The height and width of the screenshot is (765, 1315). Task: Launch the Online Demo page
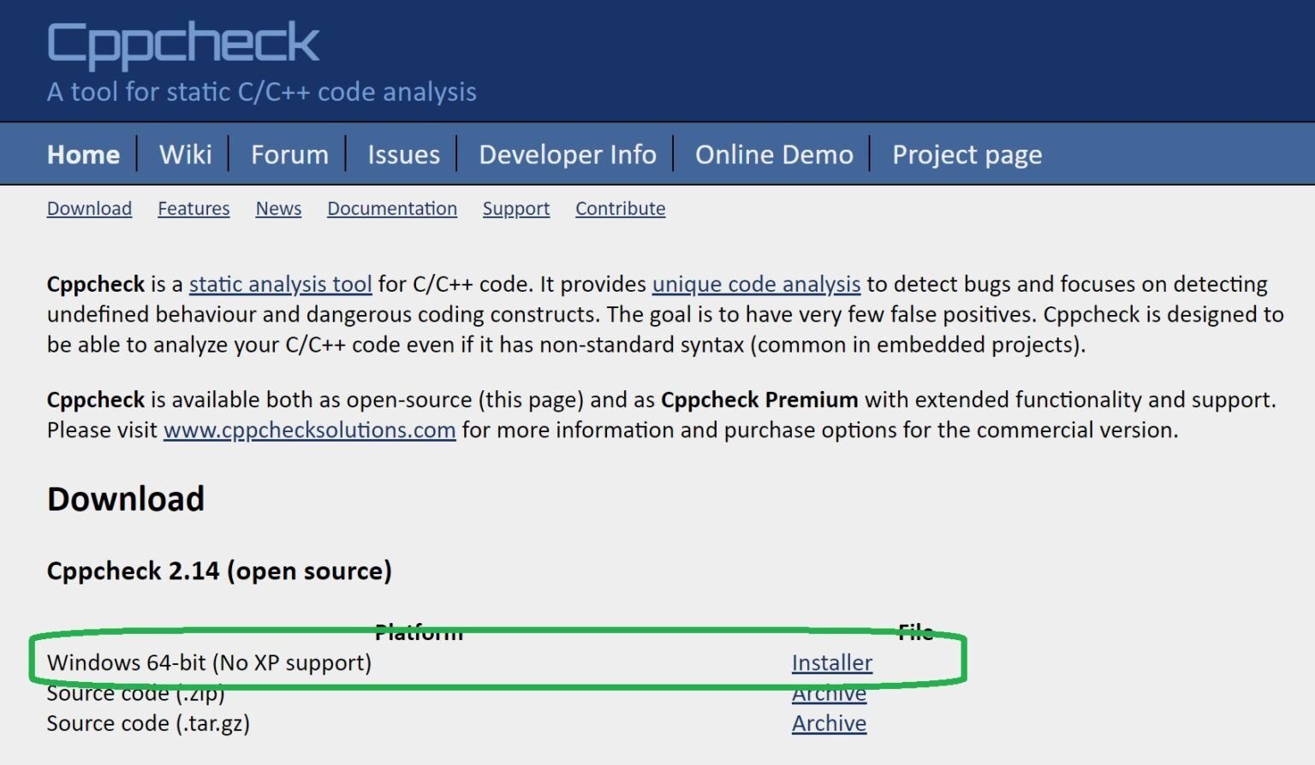point(773,154)
